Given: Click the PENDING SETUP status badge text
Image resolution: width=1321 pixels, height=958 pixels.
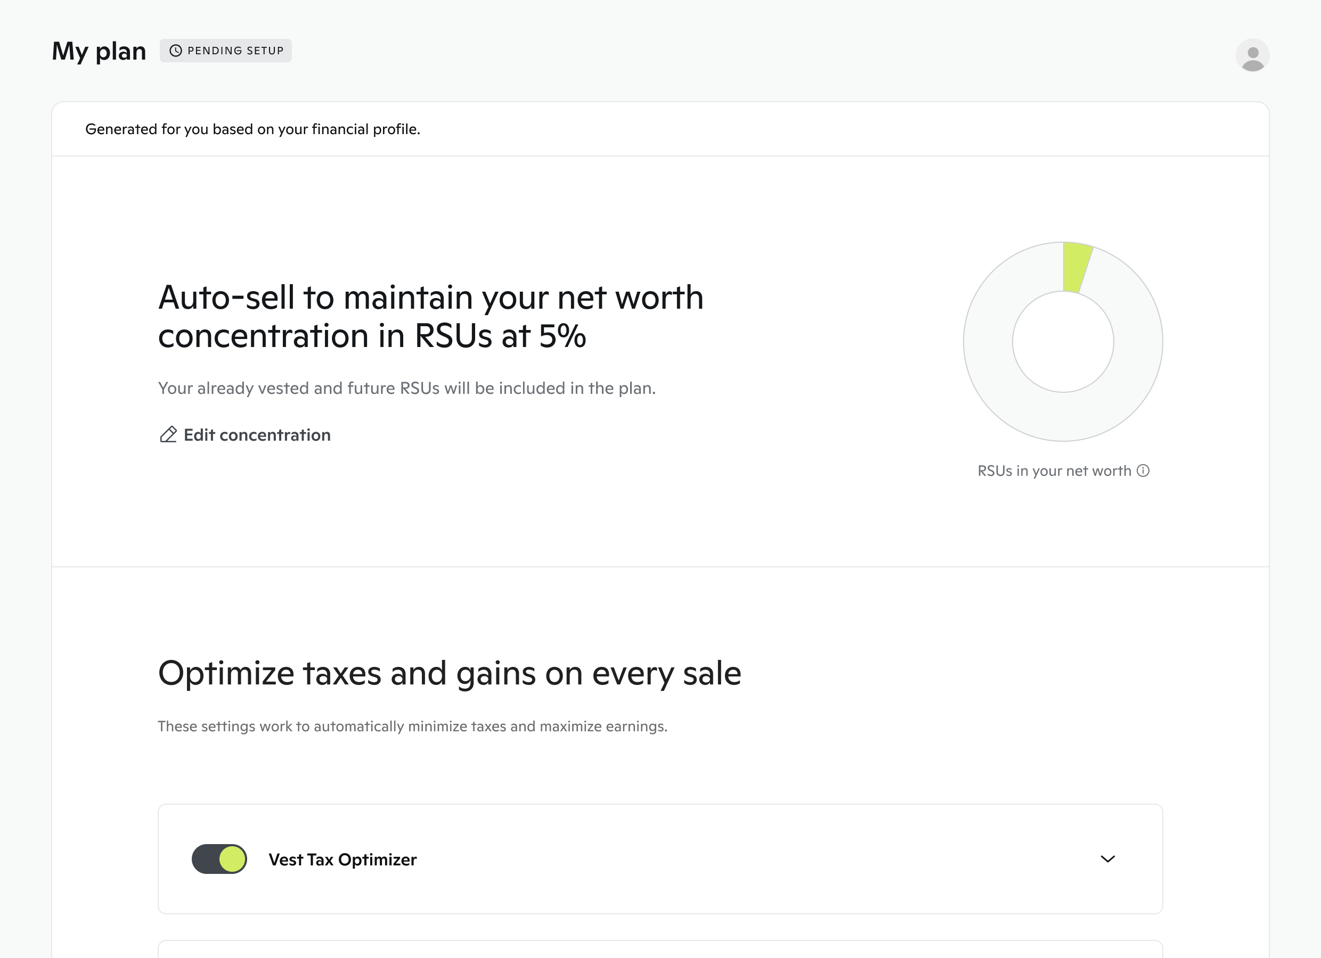Looking at the screenshot, I should click(235, 51).
